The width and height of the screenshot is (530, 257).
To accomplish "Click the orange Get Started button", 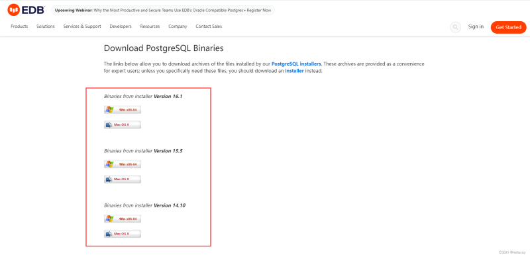I will coord(508,27).
